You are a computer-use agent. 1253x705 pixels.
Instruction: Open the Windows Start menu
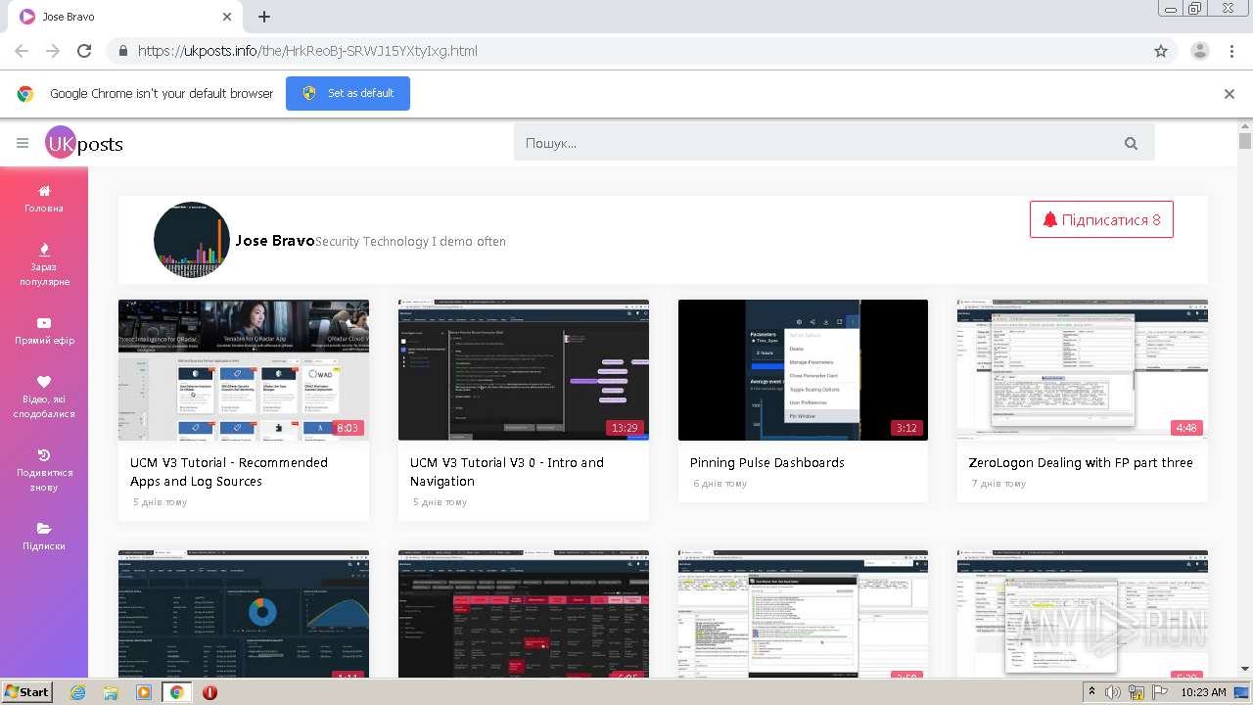point(26,691)
